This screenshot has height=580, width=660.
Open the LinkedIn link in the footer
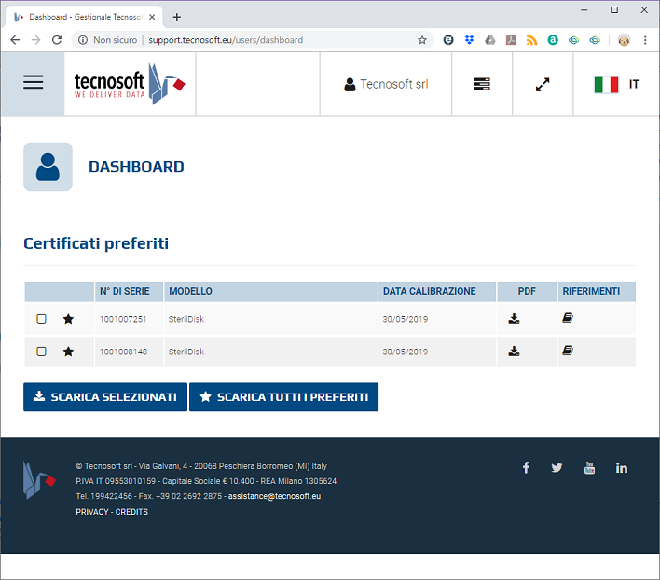click(x=622, y=467)
